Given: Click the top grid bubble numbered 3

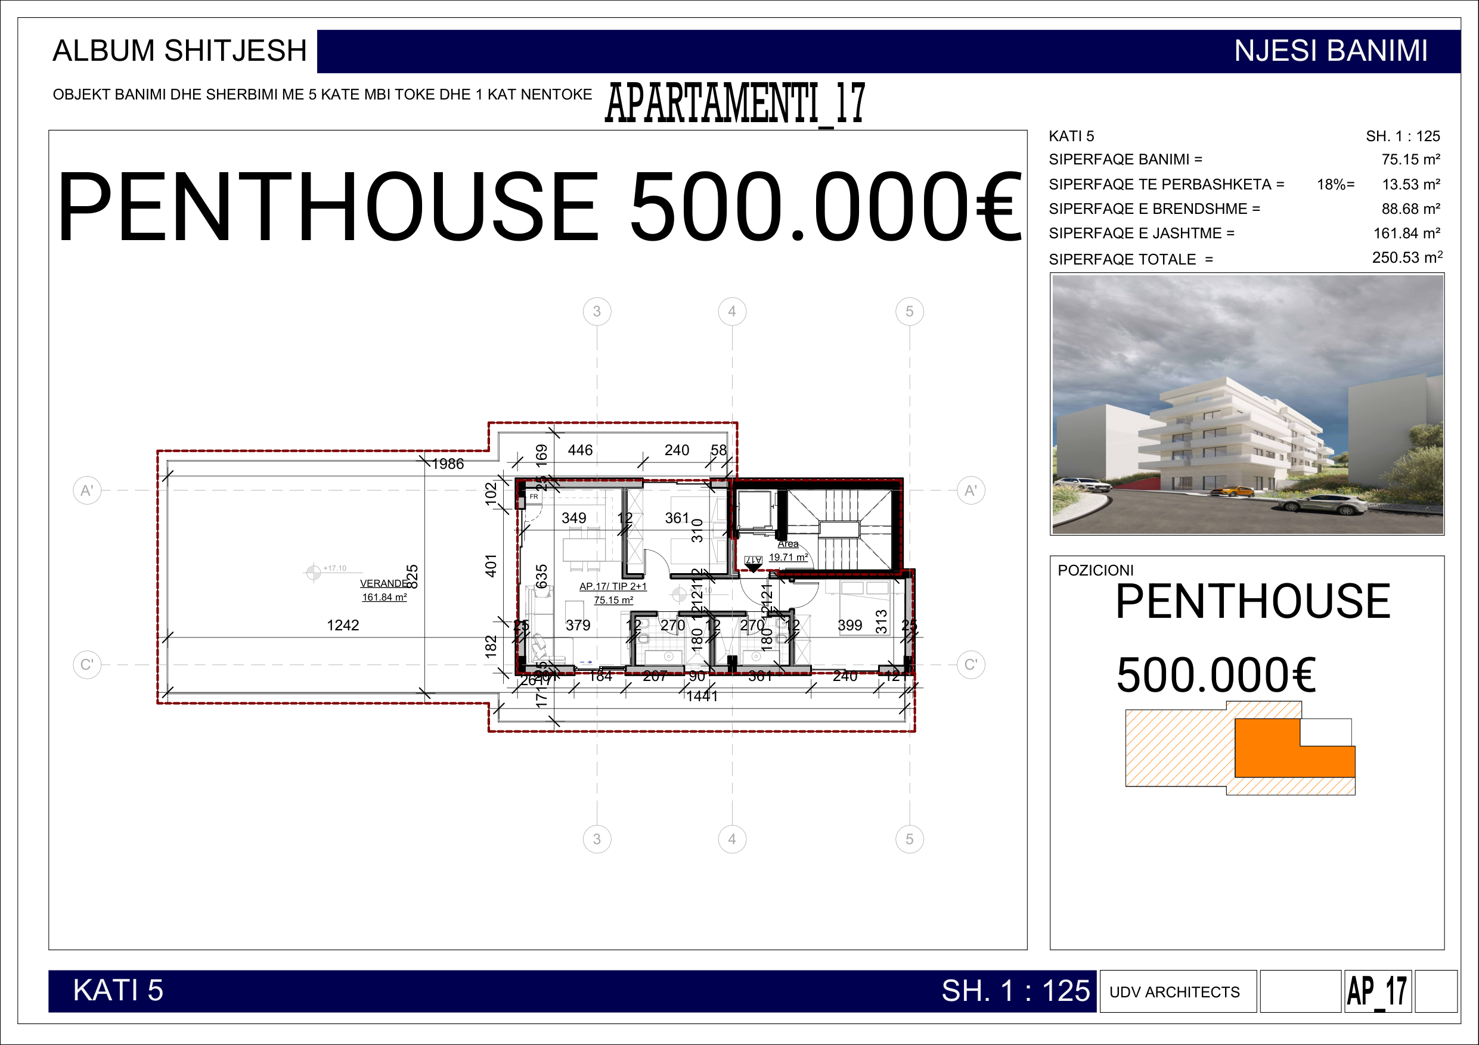Looking at the screenshot, I should [597, 312].
